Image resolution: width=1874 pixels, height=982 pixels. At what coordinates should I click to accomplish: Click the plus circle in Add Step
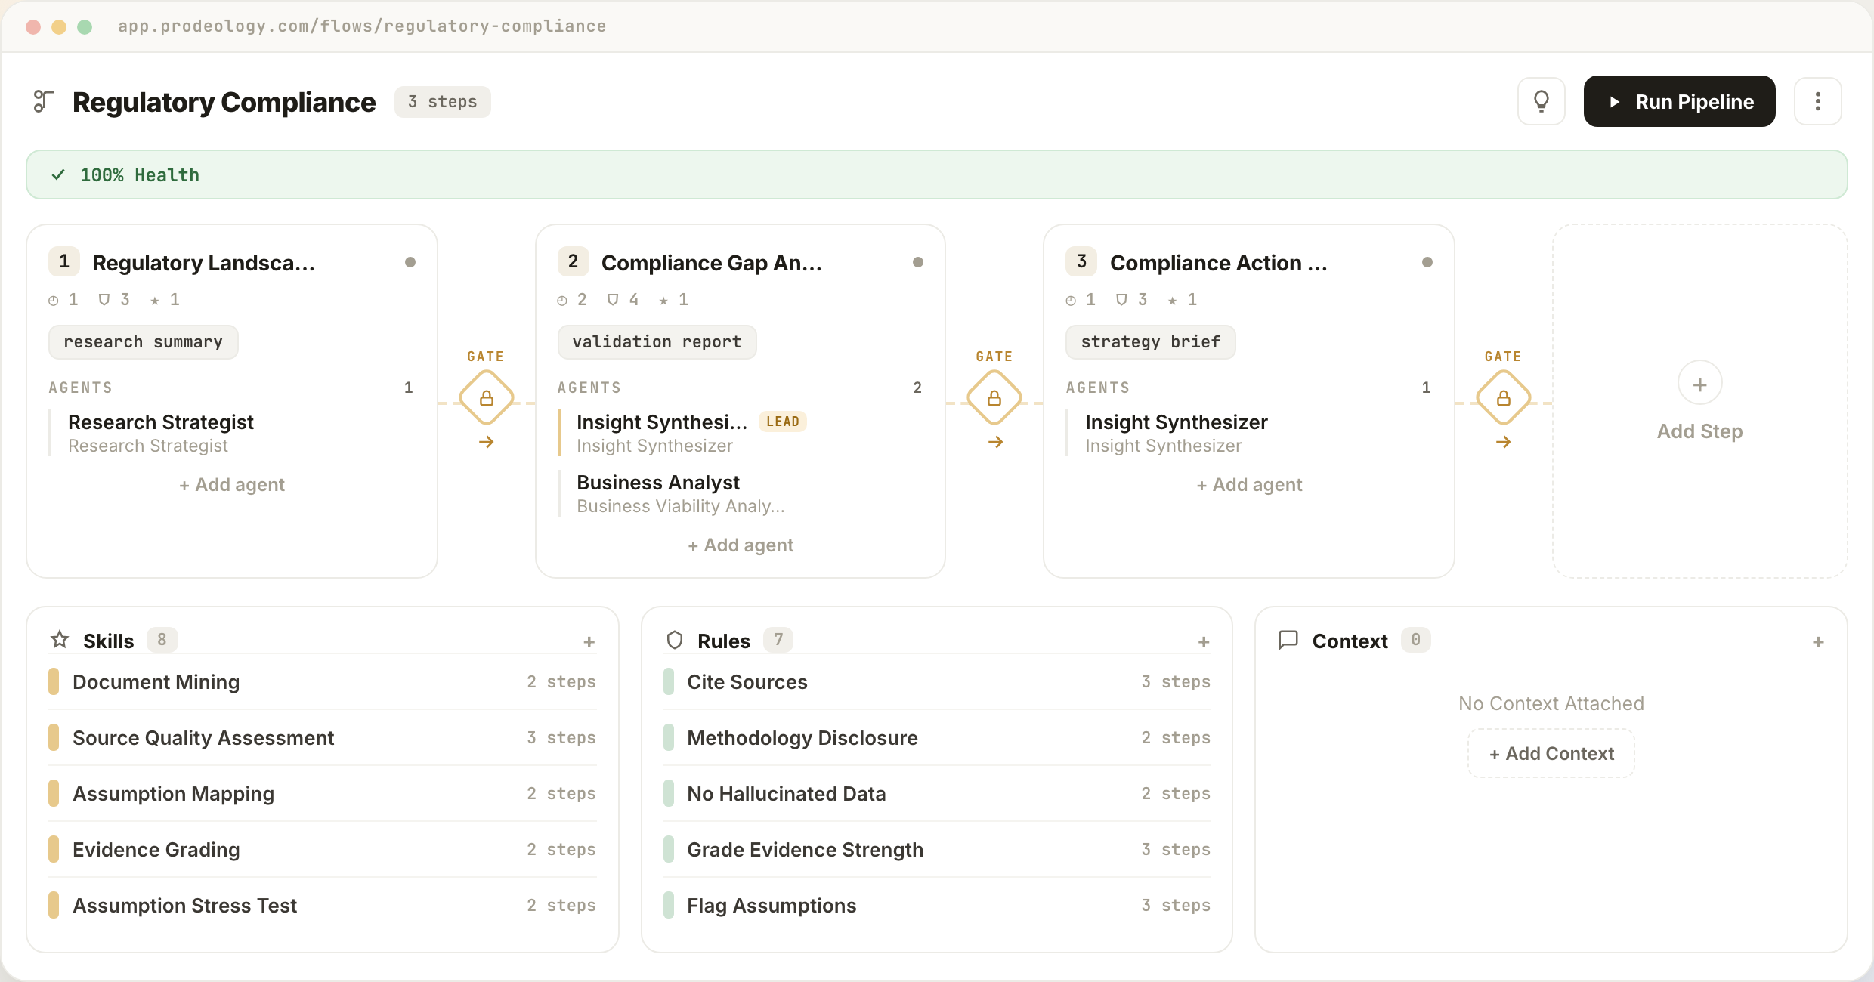pyautogui.click(x=1699, y=384)
